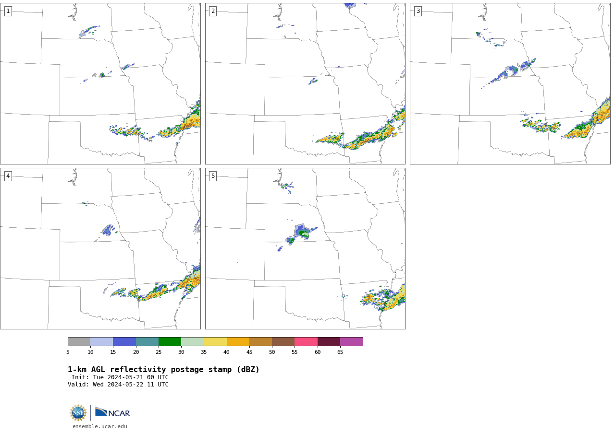
Task: Open ensemble member 3 reflectivity map
Action: (510, 83)
